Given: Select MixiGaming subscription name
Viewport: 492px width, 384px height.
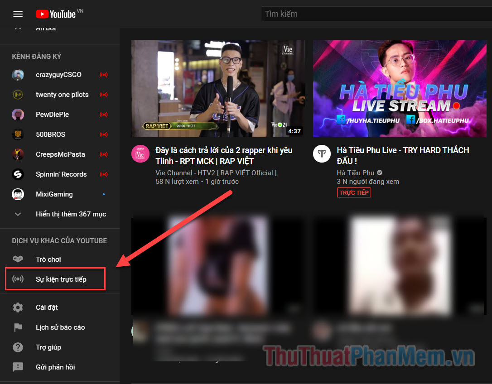Looking at the screenshot, I should [x=54, y=194].
